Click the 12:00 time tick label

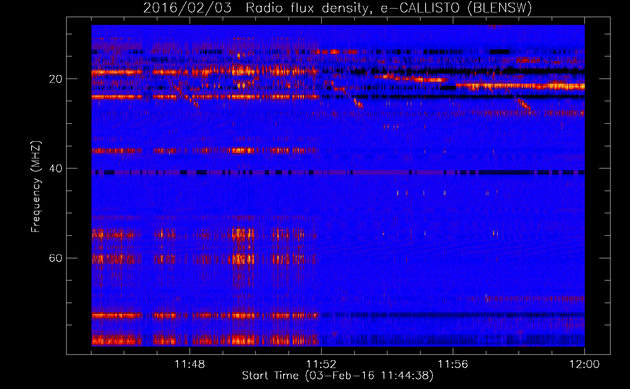coord(584,364)
